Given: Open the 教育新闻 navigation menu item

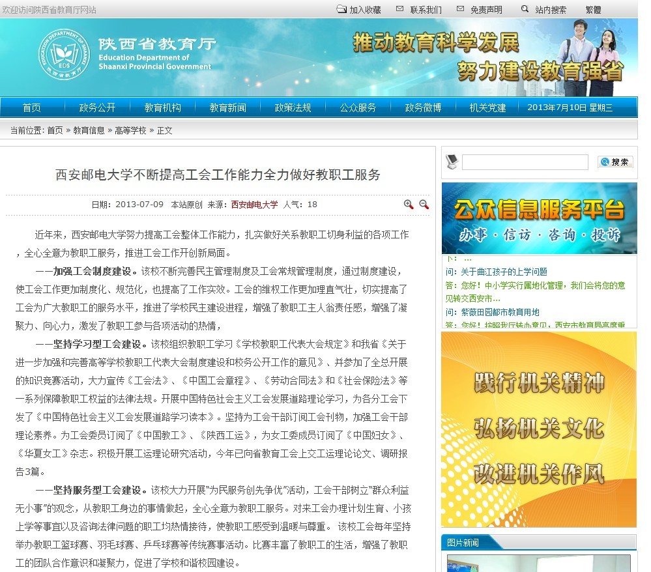Looking at the screenshot, I should click(227, 107).
